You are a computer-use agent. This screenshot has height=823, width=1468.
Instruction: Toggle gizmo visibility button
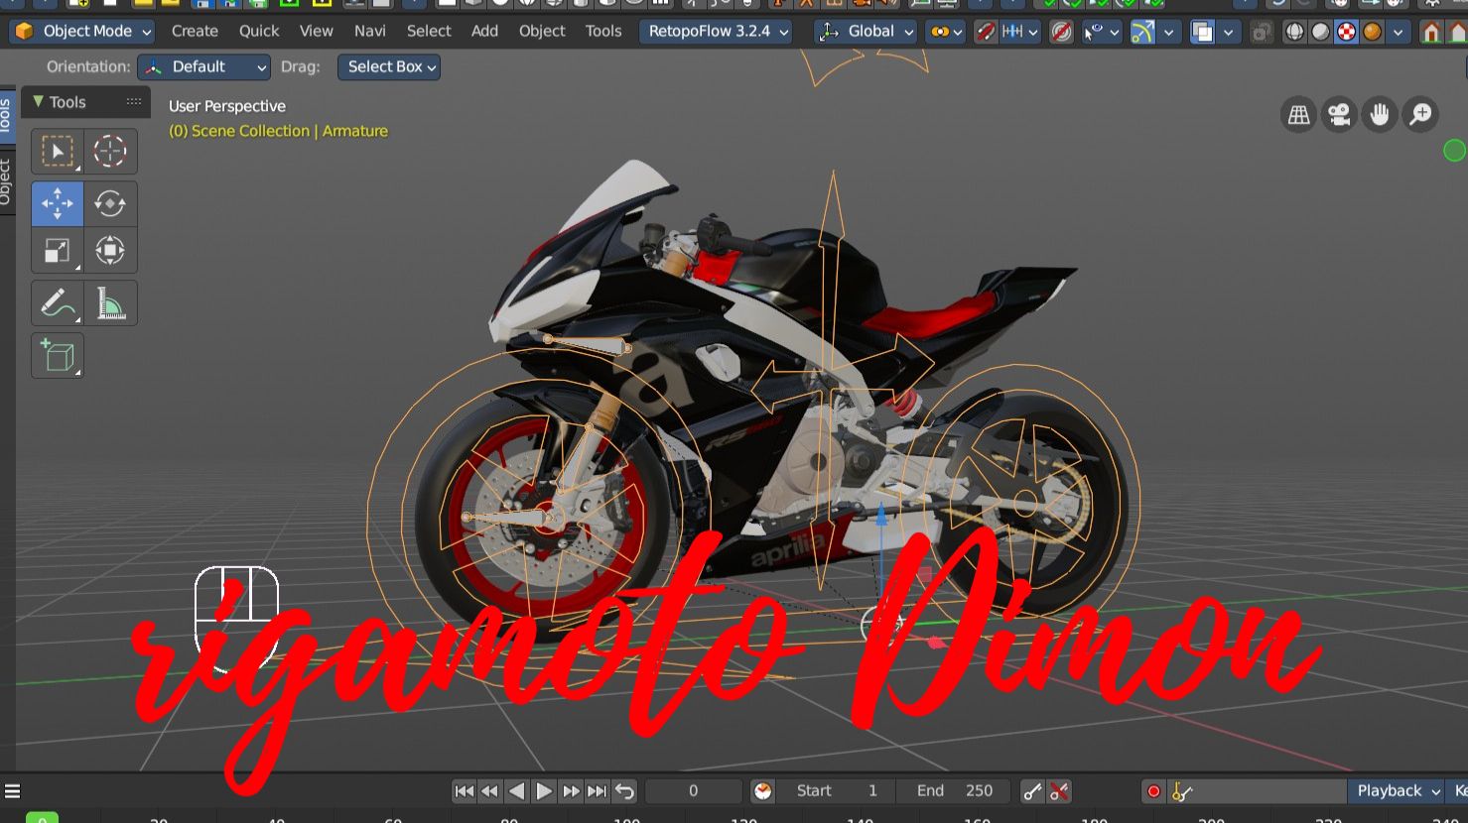click(1143, 32)
